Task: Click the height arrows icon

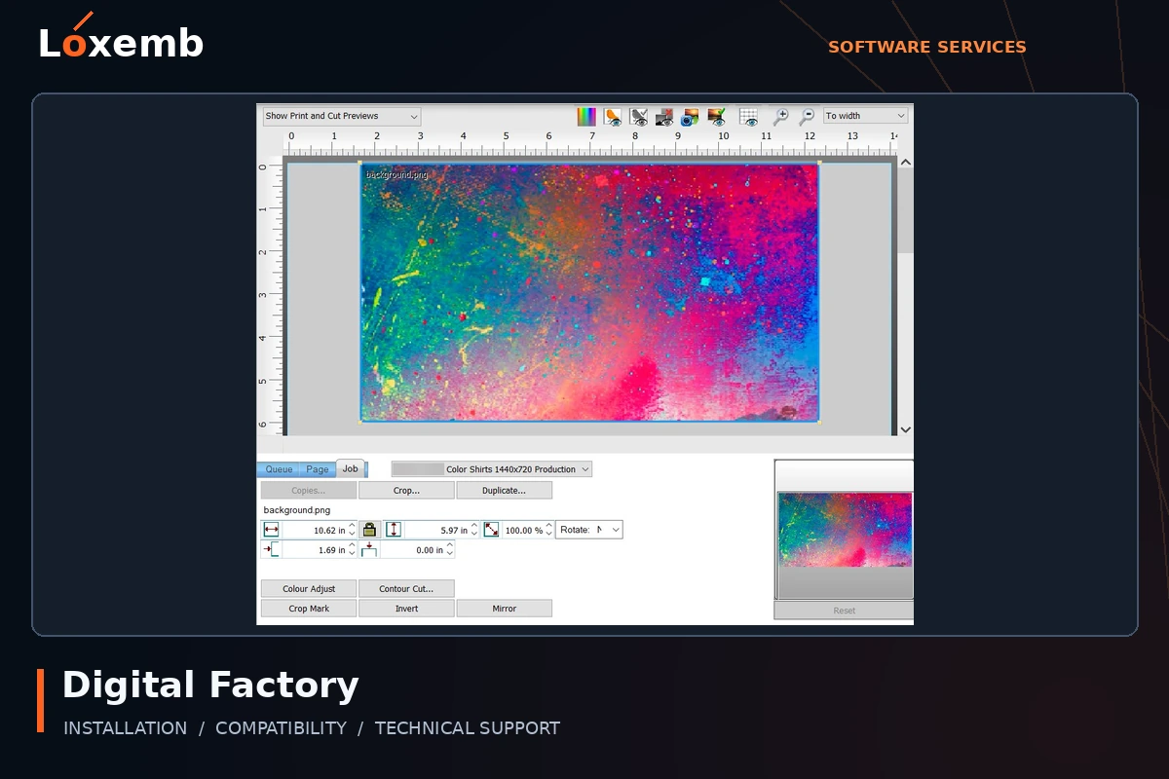Action: pyautogui.click(x=394, y=530)
